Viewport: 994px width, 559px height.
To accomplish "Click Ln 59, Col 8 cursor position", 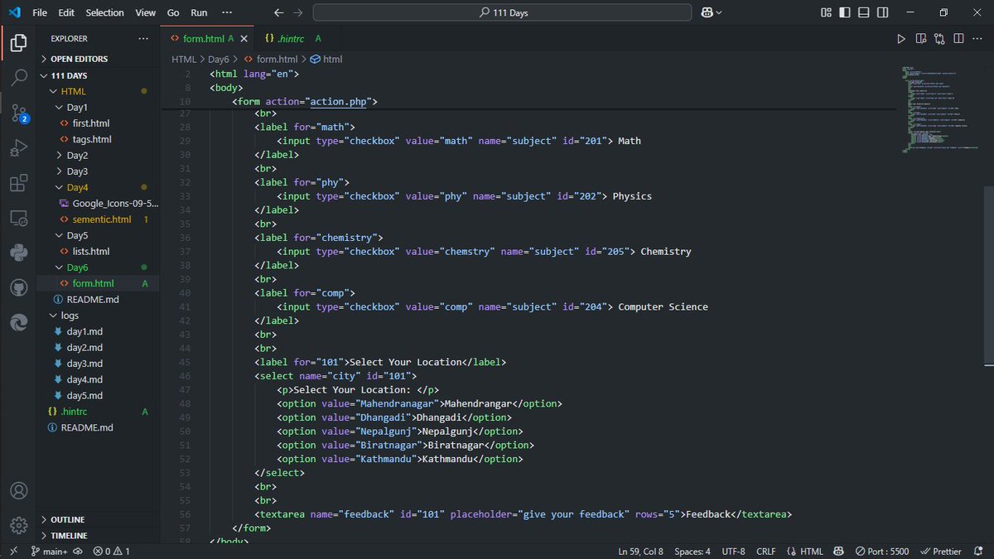I will pyautogui.click(x=640, y=551).
